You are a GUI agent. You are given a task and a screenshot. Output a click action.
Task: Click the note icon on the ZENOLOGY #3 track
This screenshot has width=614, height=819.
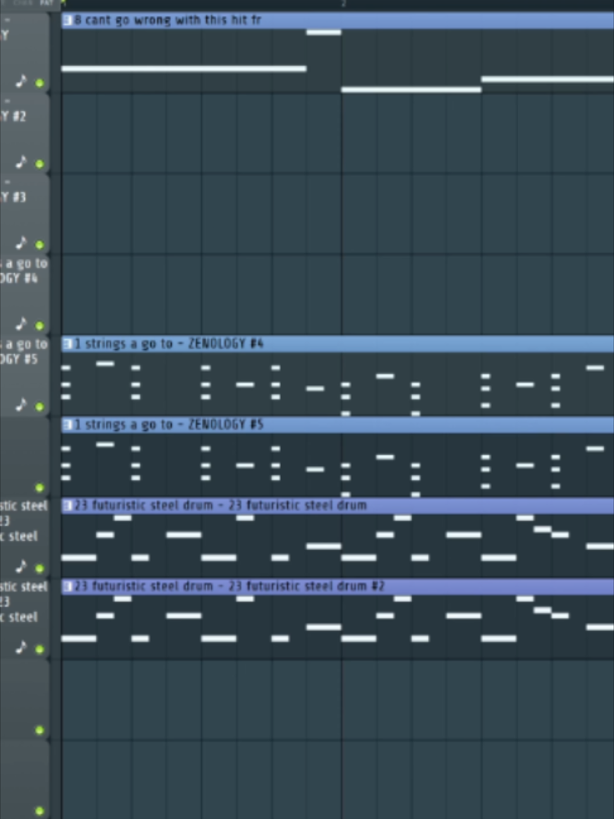click(21, 243)
